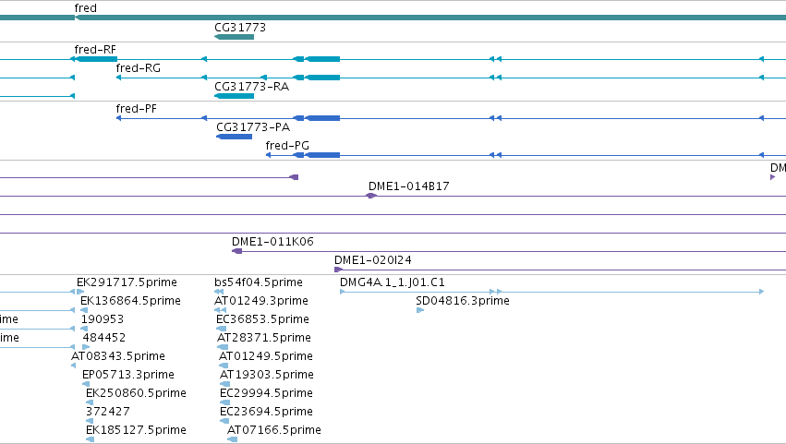Open the fred-RF transcript label

[x=95, y=50]
